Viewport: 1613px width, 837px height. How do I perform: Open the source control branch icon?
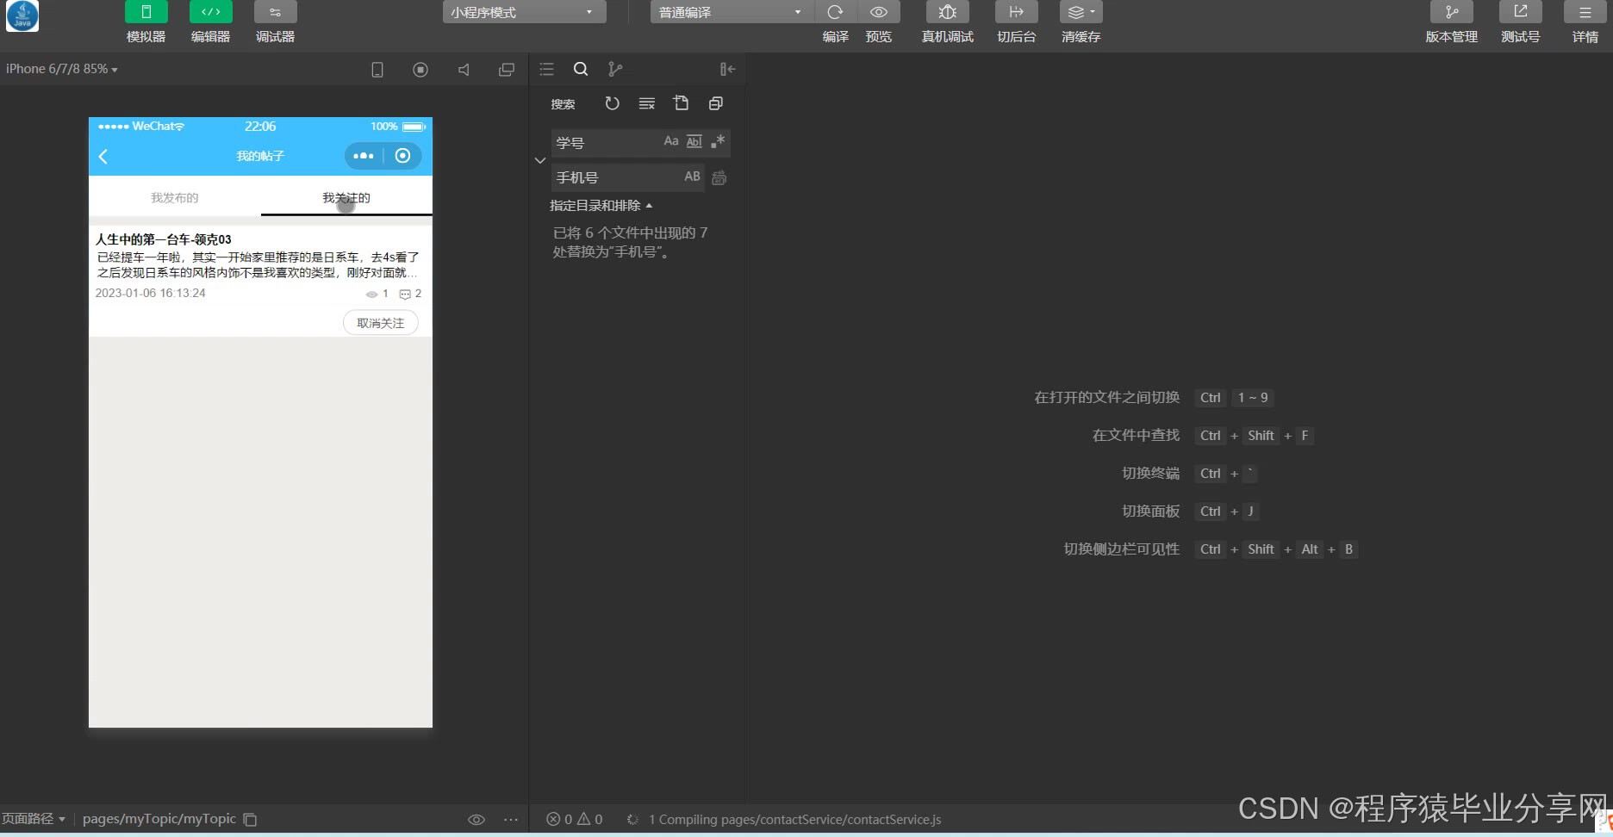(x=614, y=69)
